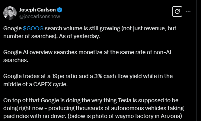The height and width of the screenshot is (121, 201).
Task: Click the word "Google" starting the post
Action: click(x=12, y=28)
